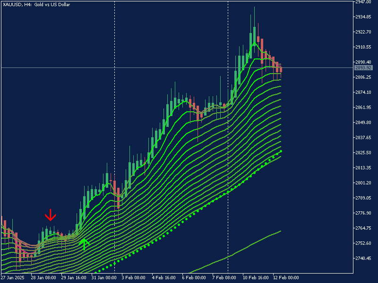Click price scale value 2801.20
Screen dimensions: 378x283
pyautogui.click(x=363, y=183)
